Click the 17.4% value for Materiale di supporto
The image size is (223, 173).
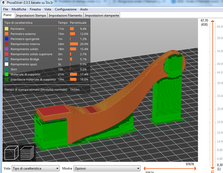point(84,74)
